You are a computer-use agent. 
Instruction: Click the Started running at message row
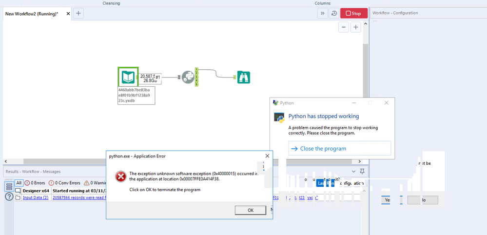(79, 190)
